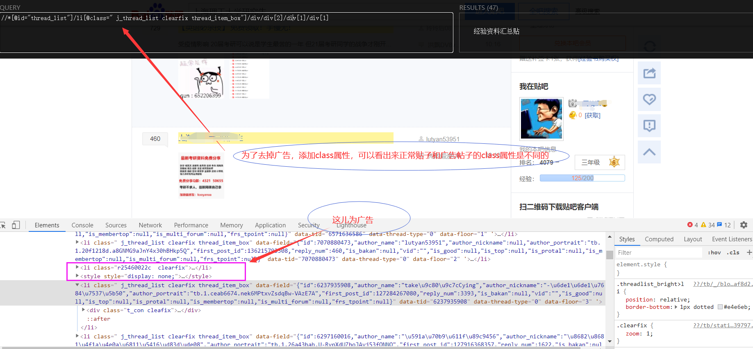Screen dimensions: 753x349
Task: Open the Sources tab
Action: pyautogui.click(x=116, y=225)
